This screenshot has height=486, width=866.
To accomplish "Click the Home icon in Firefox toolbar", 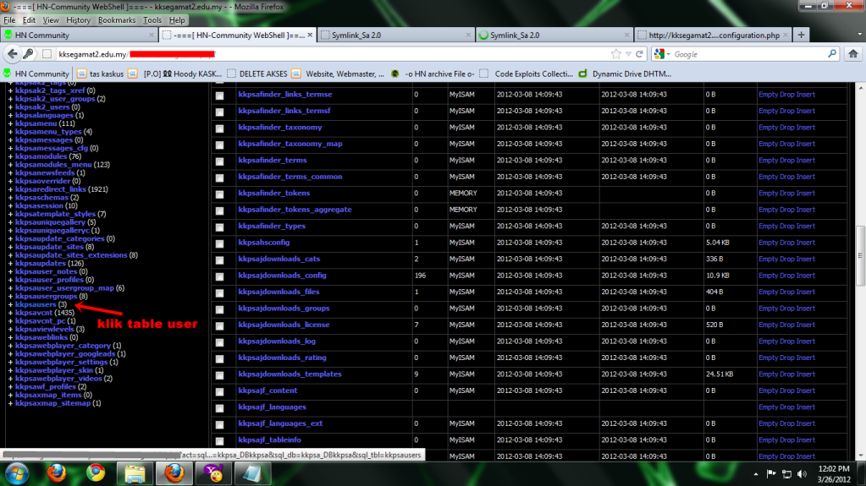I will tap(854, 54).
